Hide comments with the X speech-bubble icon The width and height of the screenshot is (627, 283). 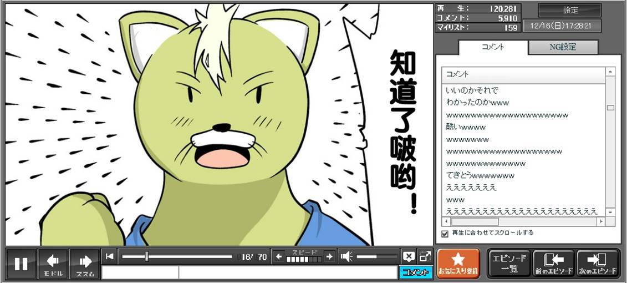coord(408,256)
